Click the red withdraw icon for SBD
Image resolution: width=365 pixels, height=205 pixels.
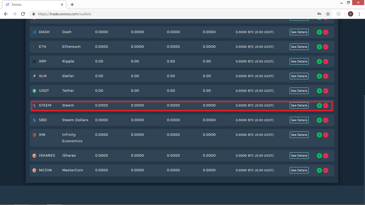click(x=326, y=120)
